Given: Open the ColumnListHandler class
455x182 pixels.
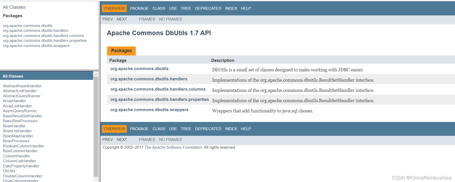Looking at the screenshot, I should (19, 161).
